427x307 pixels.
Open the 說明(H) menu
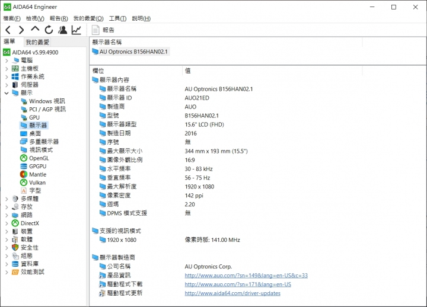pyautogui.click(x=141, y=18)
